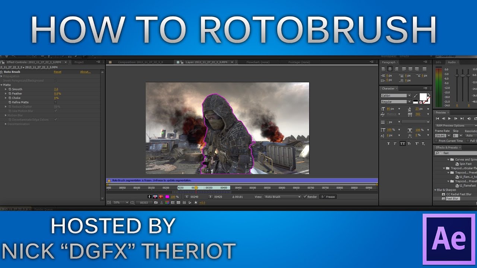This screenshot has height=268, width=477.
Task: Collapse the Matte property group
Action: (x=1, y=85)
